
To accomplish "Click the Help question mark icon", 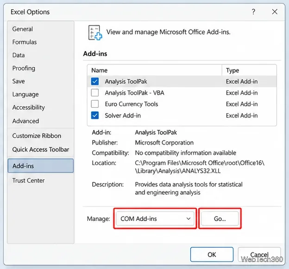I will (253, 12).
